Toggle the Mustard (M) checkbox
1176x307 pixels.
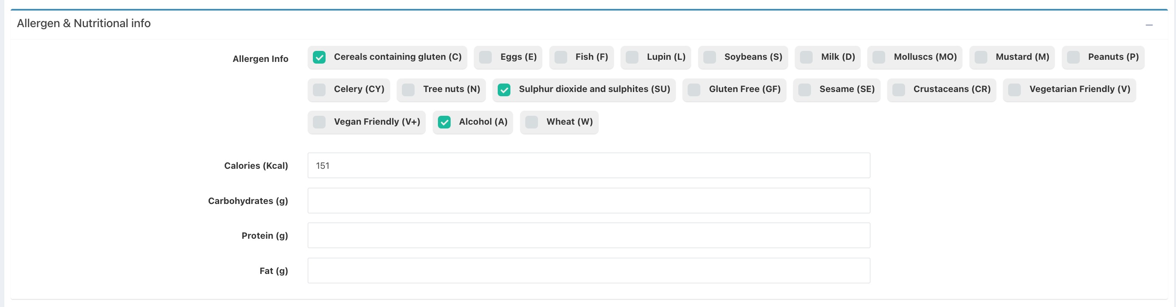pyautogui.click(x=981, y=57)
